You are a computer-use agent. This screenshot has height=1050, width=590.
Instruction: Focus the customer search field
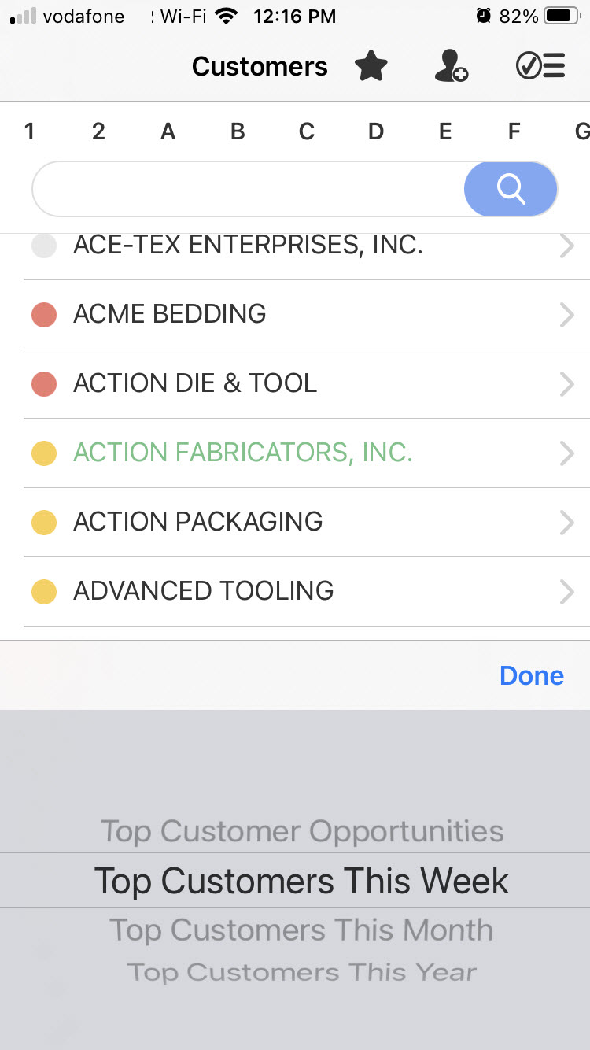coord(249,189)
